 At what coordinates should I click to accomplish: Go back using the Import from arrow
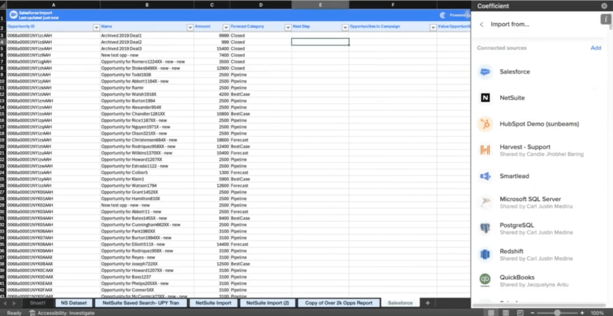482,24
